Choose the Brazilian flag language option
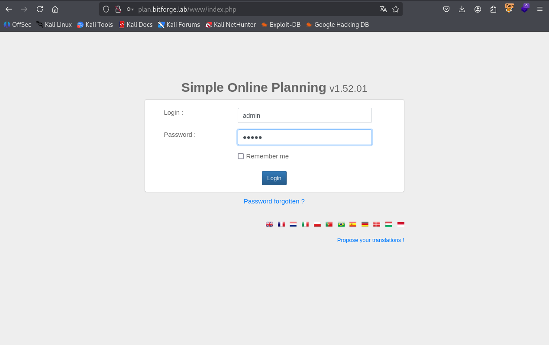Viewport: 549px width, 345px height. pyautogui.click(x=341, y=224)
